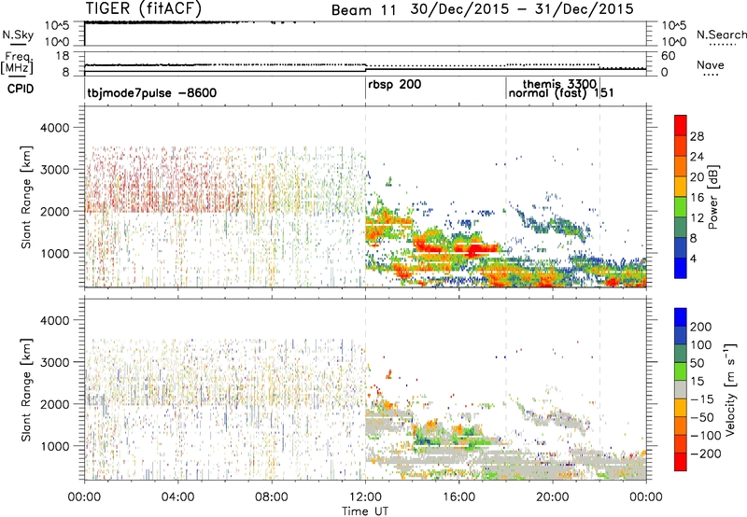The image size is (747, 517).
Task: Click the 2000 tick in velocity panel
Action: 54,404
